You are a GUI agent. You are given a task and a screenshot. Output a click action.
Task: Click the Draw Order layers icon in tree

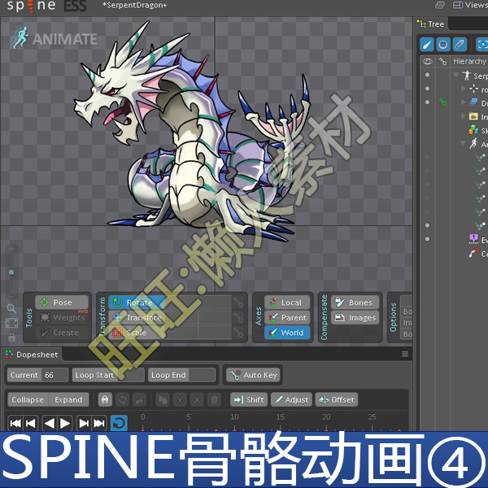tap(473, 102)
